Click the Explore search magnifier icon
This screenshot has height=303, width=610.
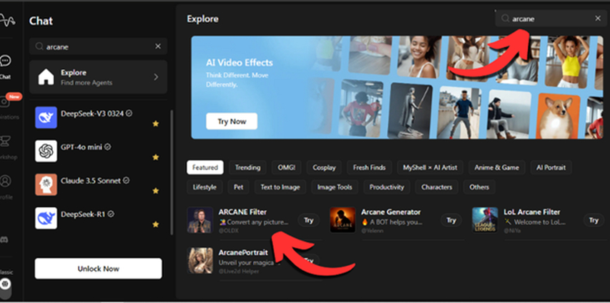tap(505, 19)
